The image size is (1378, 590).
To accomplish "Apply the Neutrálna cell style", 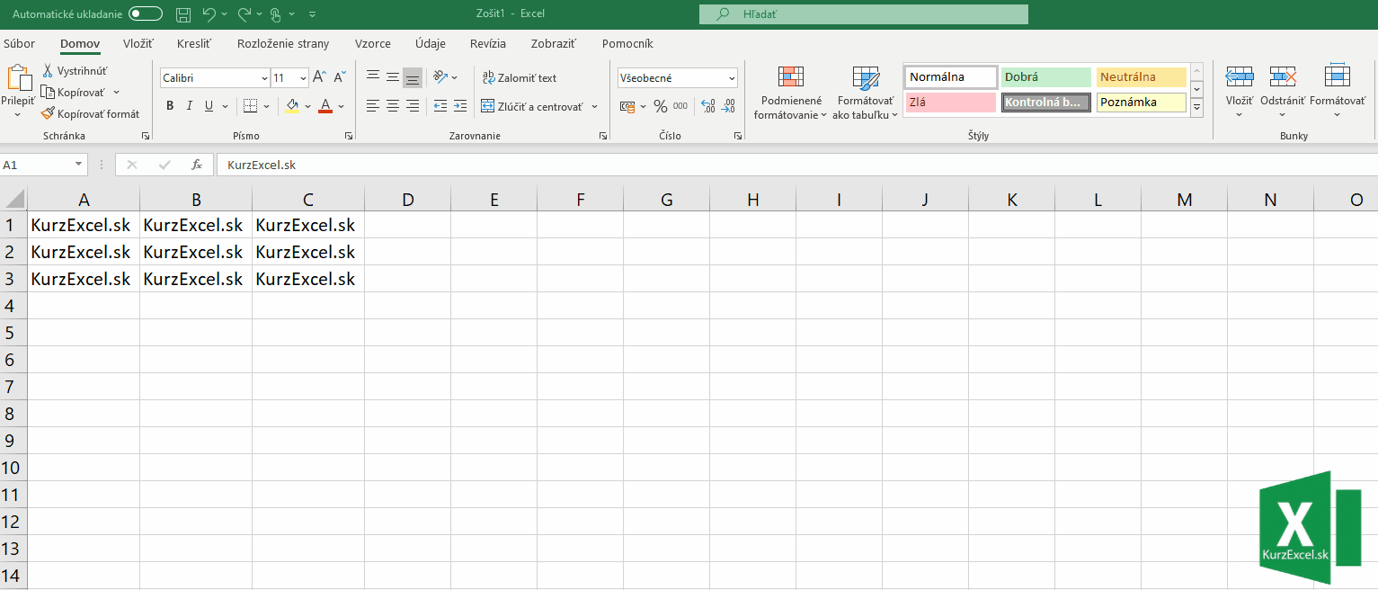I will tap(1141, 77).
